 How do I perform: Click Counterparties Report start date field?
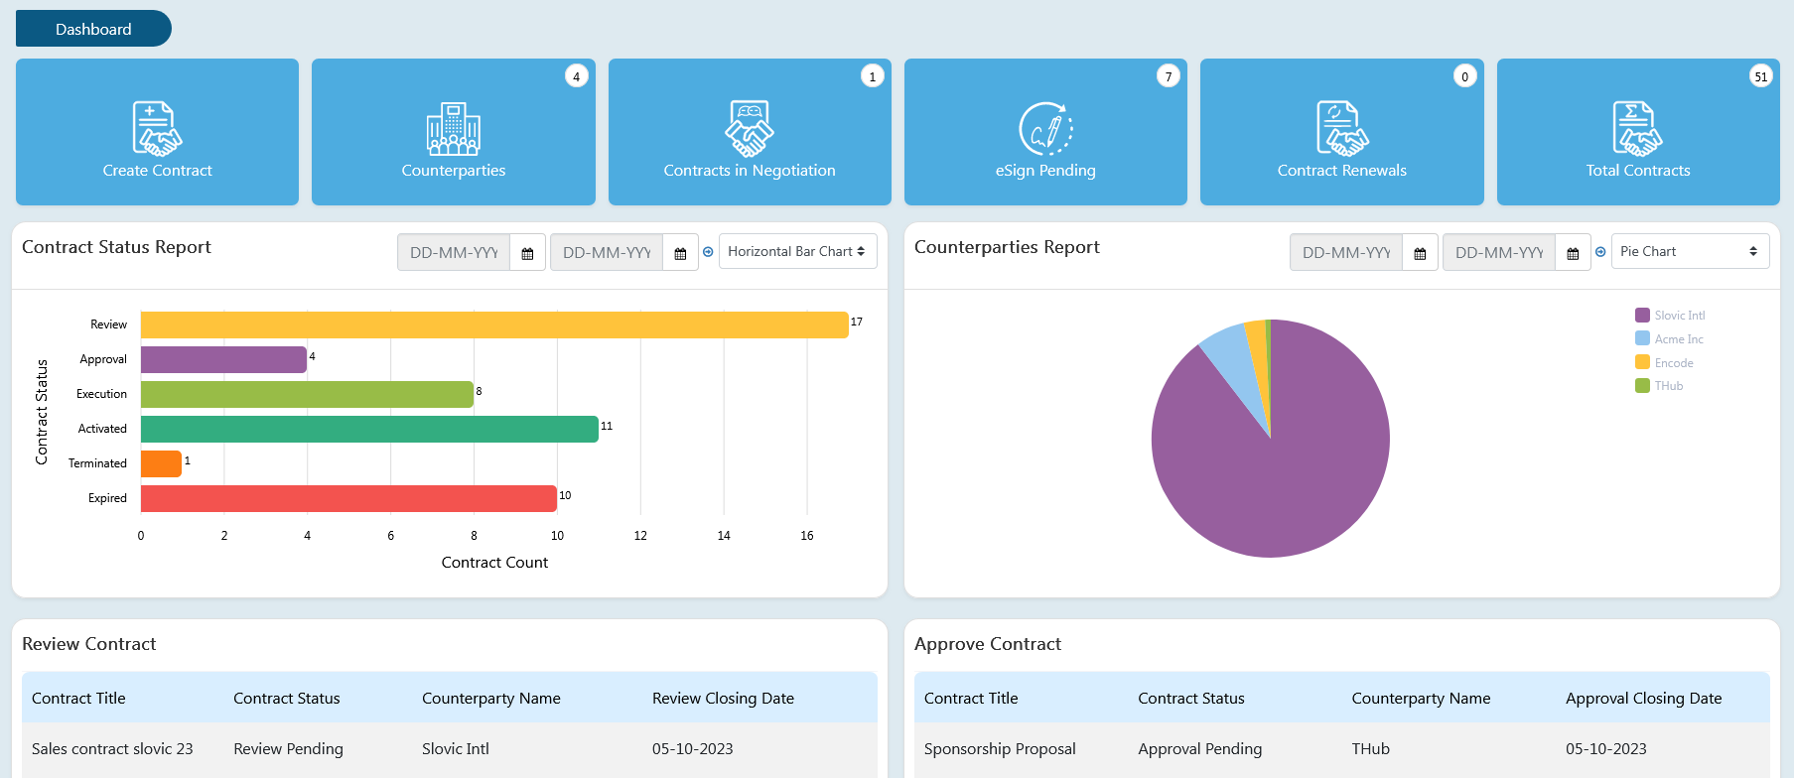coord(1345,253)
